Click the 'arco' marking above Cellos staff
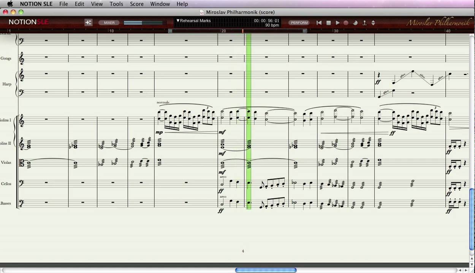This screenshot has height=273, width=475. (223, 177)
